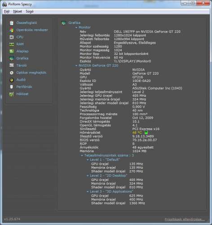The height and width of the screenshot is (225, 212).
Task: Open the Nézet menu
Action: coord(18,11)
